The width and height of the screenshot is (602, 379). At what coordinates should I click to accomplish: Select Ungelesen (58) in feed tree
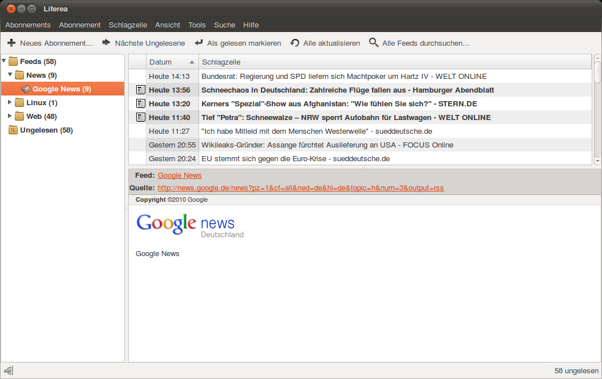pos(46,130)
